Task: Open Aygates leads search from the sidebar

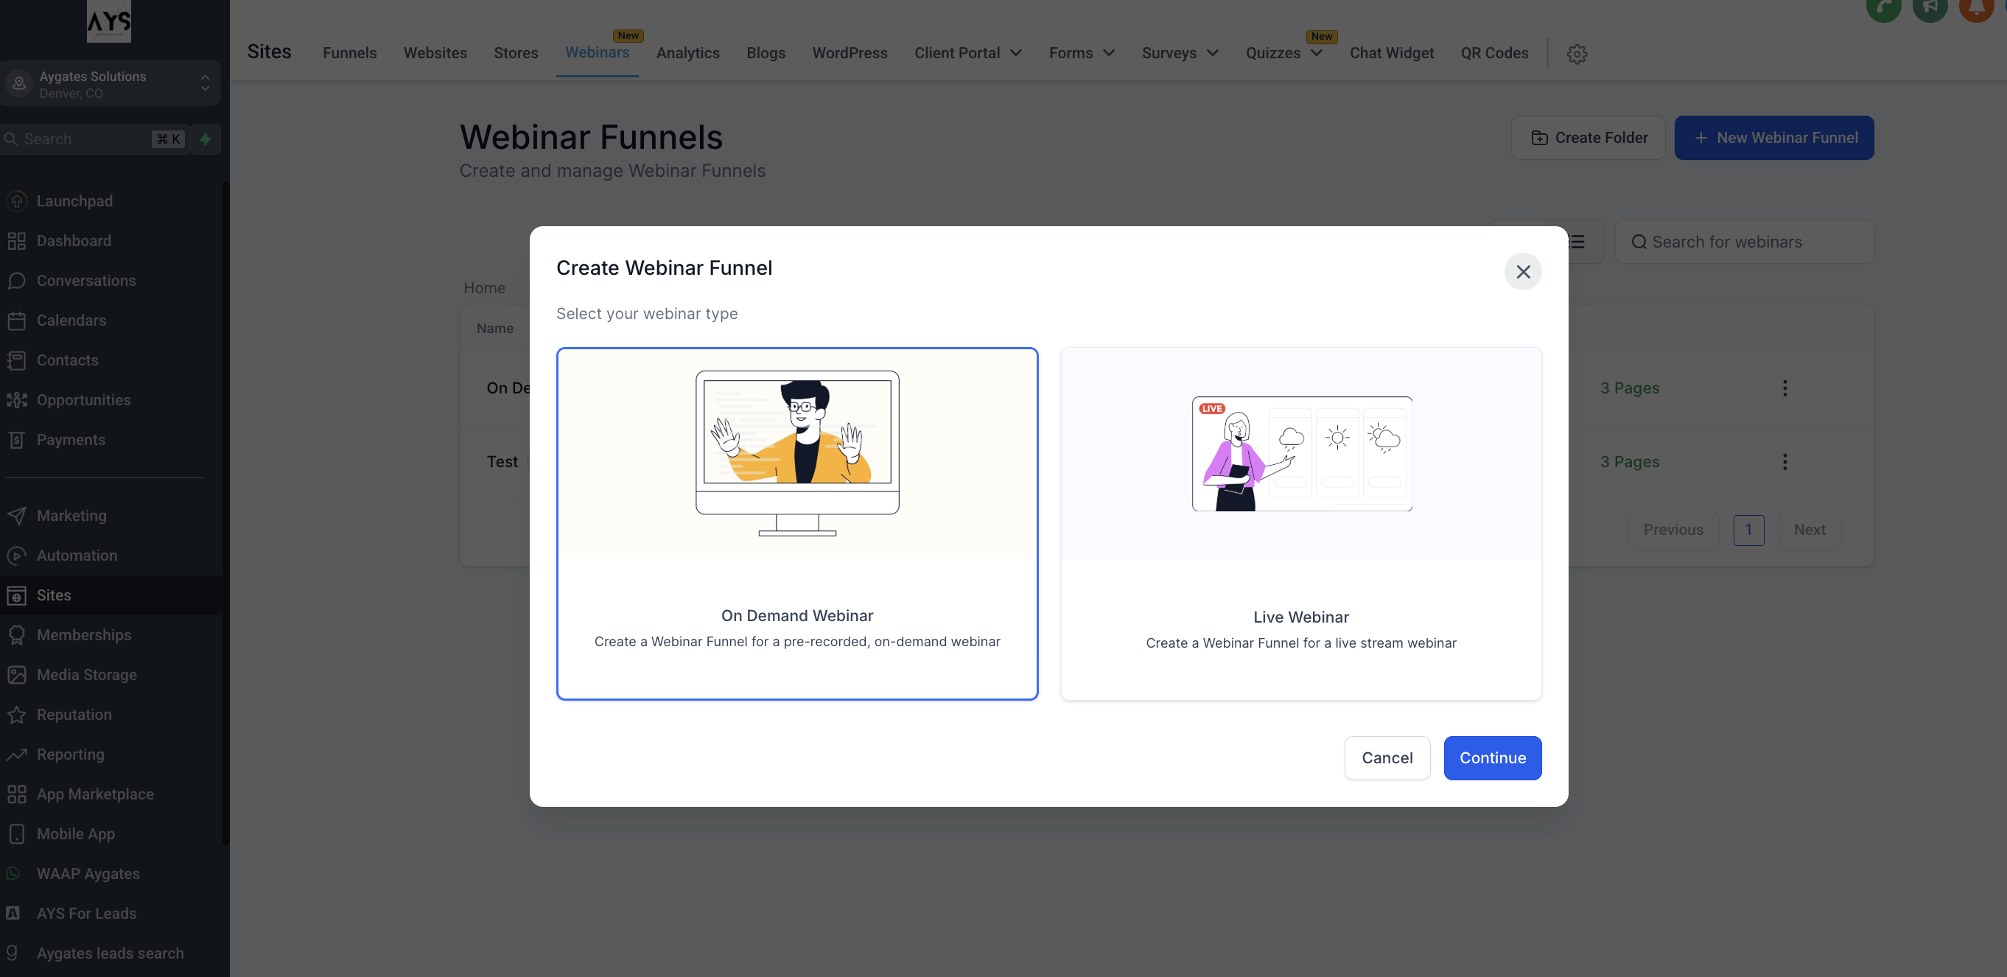Action: (111, 953)
